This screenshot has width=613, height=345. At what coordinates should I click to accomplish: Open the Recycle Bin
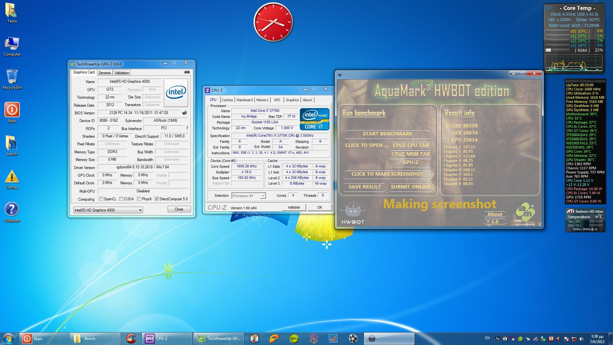[x=12, y=80]
